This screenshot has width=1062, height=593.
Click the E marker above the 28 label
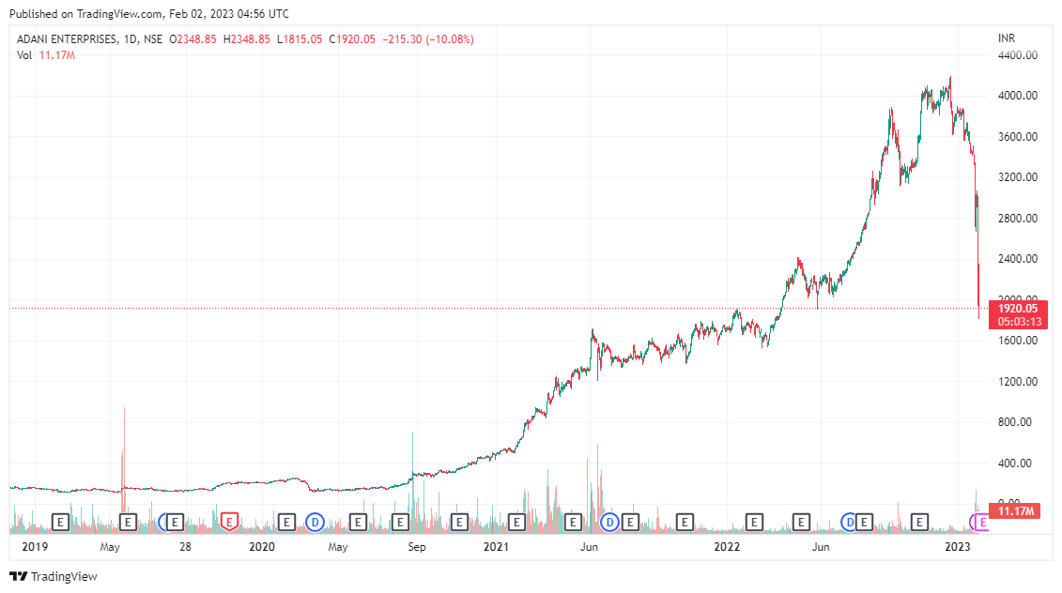click(x=175, y=522)
